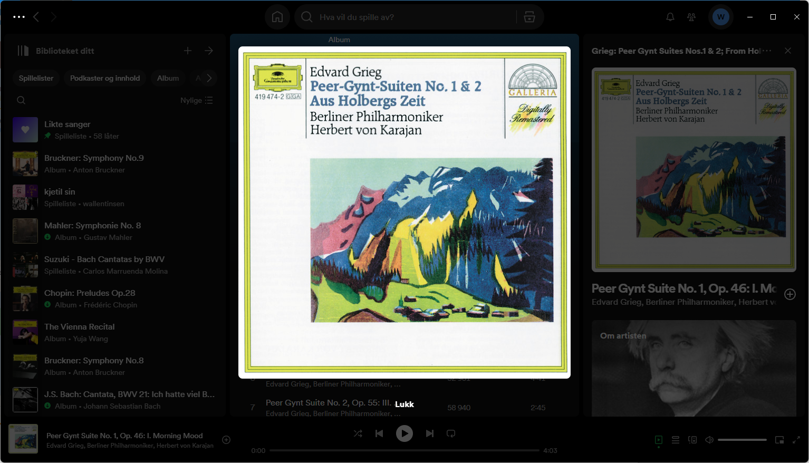
Task: Play the current track
Action: tap(405, 433)
